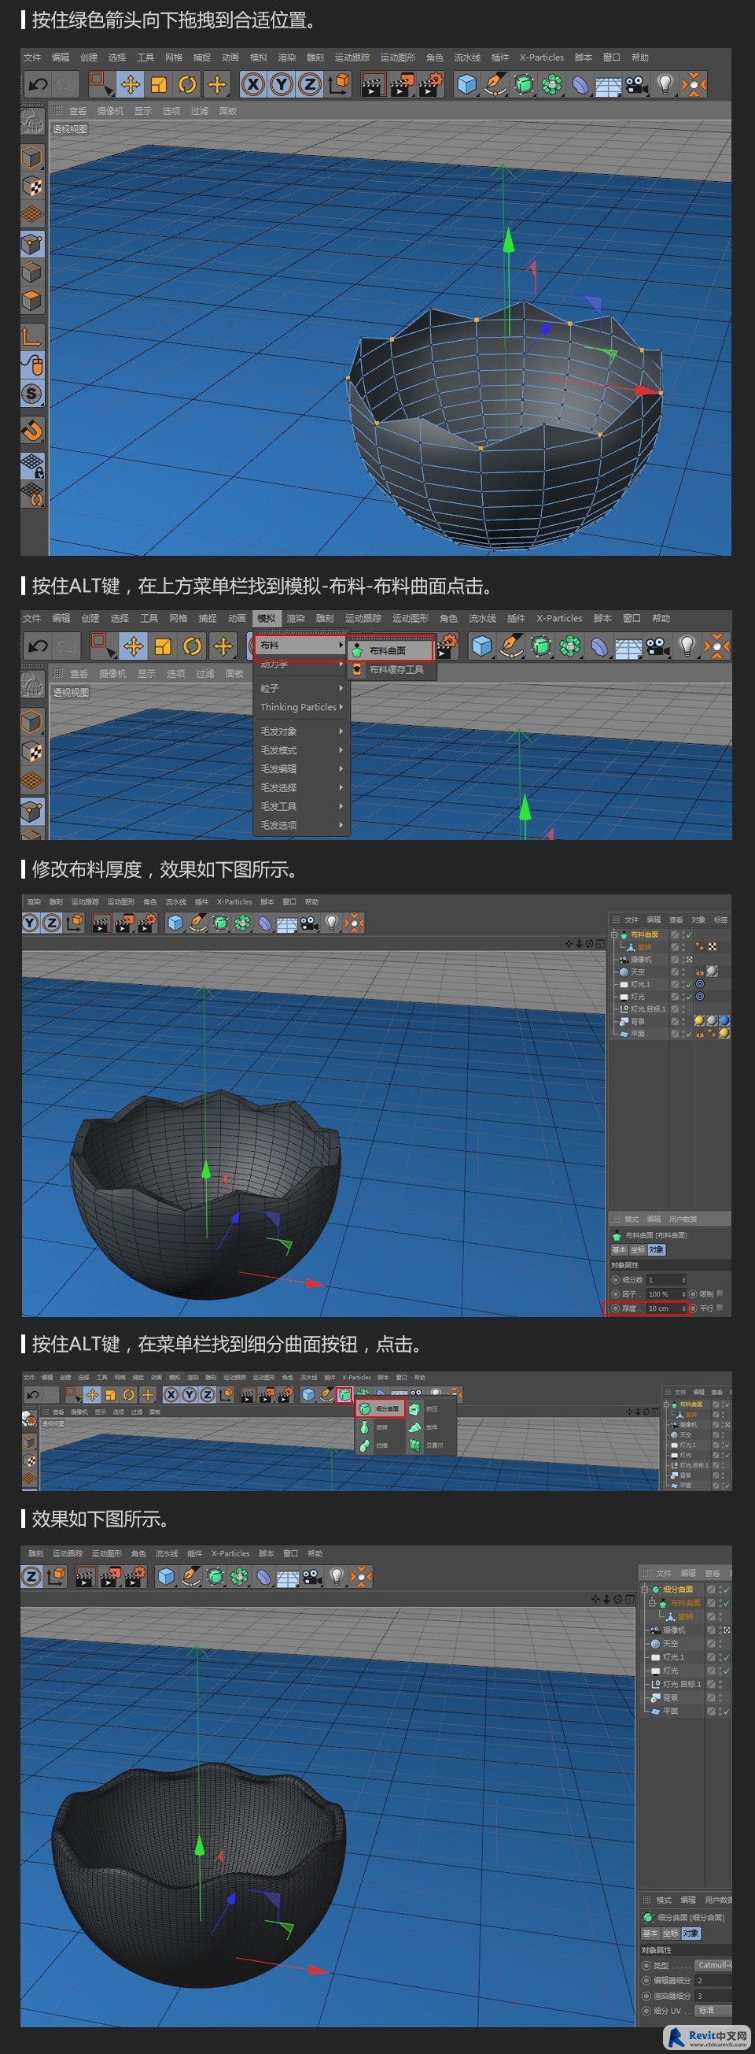This screenshot has width=755, height=2054.
Task: Click the bend deformer icon in the top screenshot
Action: (x=580, y=84)
